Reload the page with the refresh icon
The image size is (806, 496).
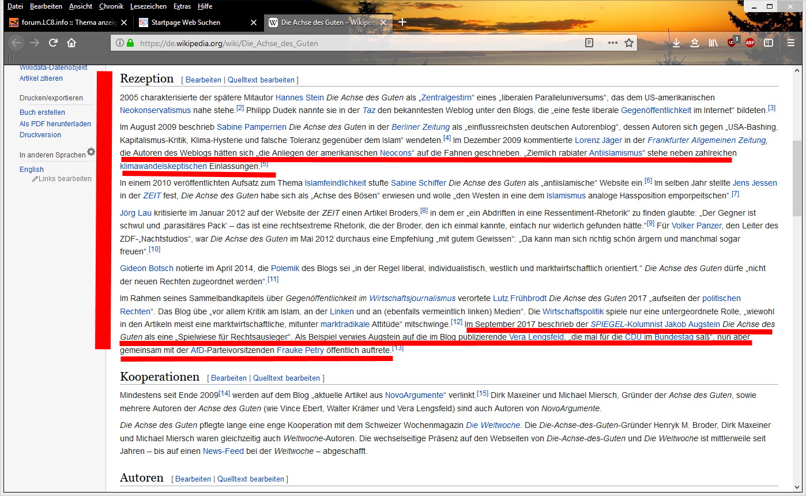coord(53,43)
